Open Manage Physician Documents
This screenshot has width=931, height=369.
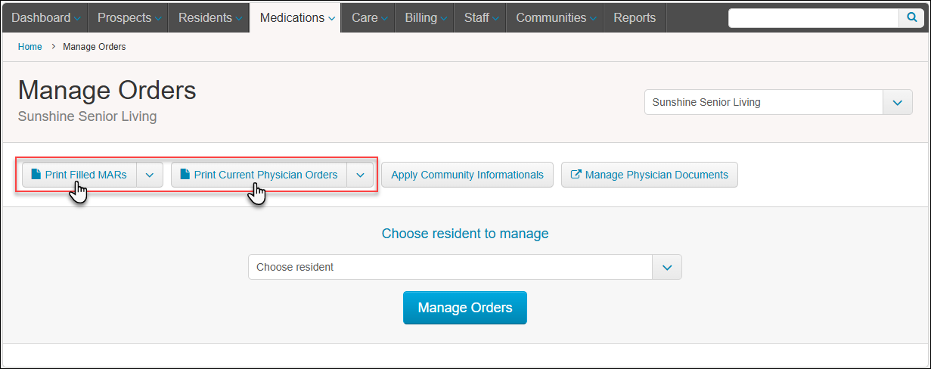pos(649,175)
